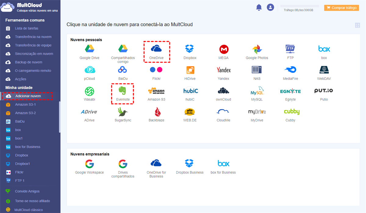Select the Wasabi cloud

coord(89,94)
